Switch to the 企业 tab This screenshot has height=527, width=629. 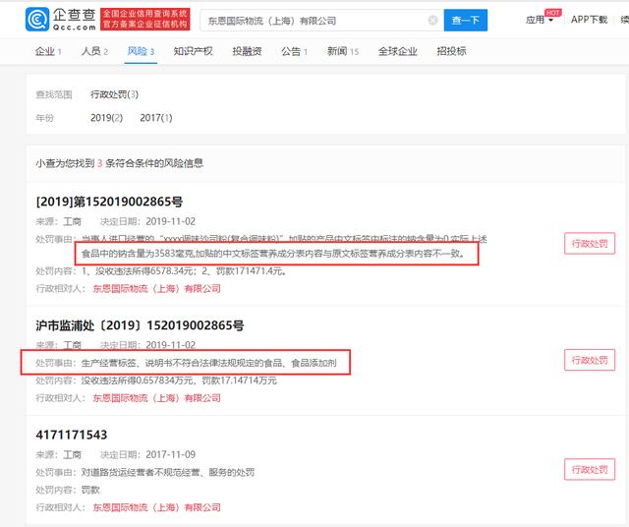coord(48,51)
